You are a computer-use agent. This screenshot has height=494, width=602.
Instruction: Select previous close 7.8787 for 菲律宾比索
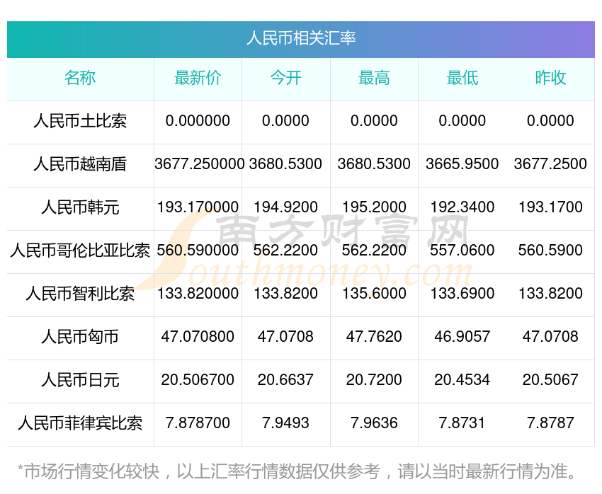[550, 423]
